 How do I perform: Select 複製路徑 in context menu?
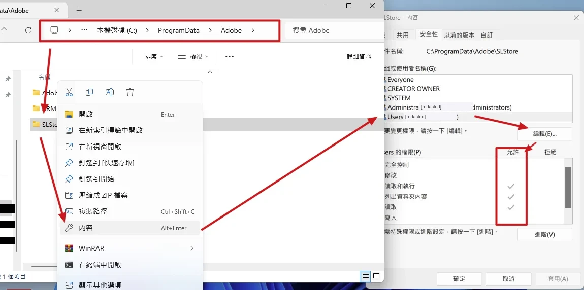coord(130,211)
